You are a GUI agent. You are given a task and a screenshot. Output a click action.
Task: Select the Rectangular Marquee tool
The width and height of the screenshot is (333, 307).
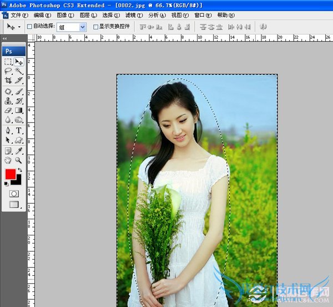pyautogui.click(x=8, y=62)
